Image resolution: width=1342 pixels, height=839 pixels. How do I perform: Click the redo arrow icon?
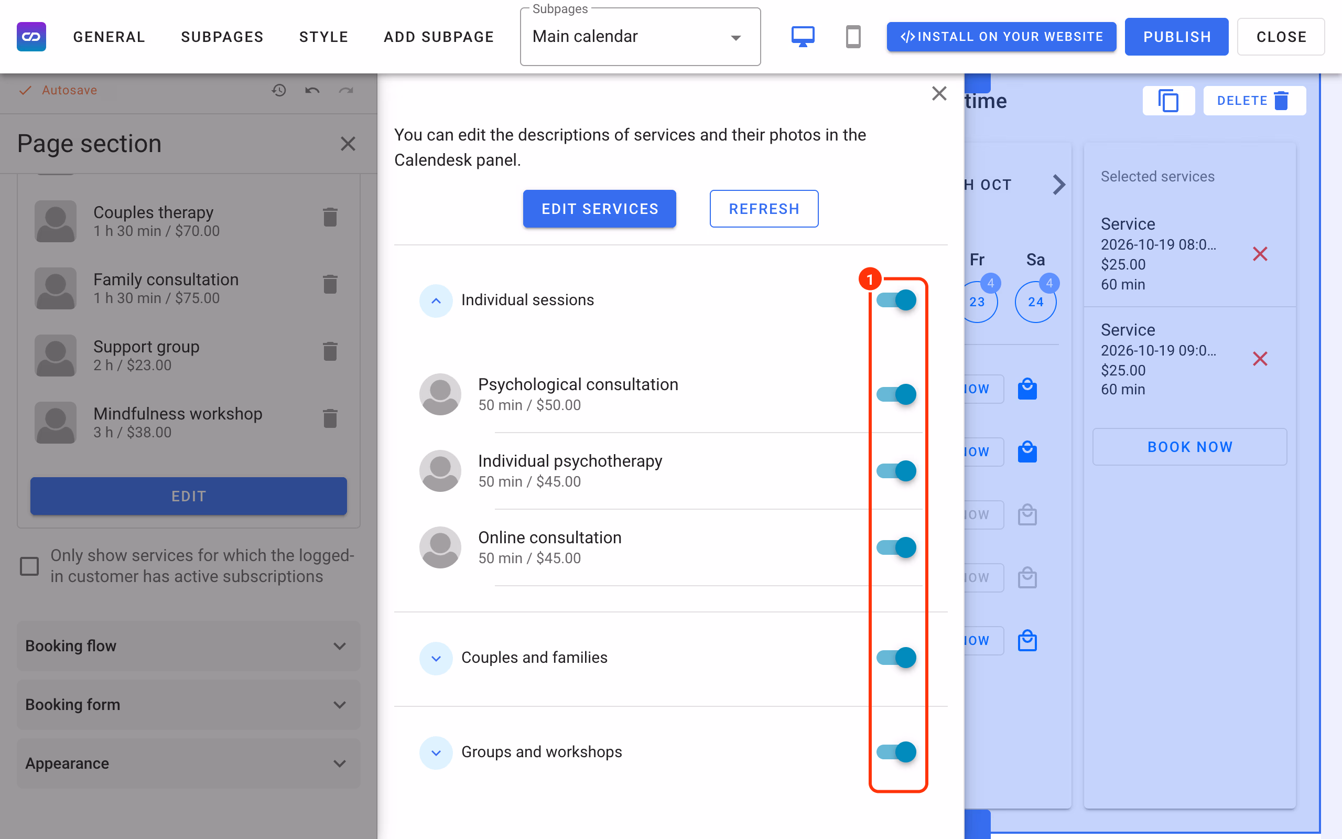pos(346,90)
